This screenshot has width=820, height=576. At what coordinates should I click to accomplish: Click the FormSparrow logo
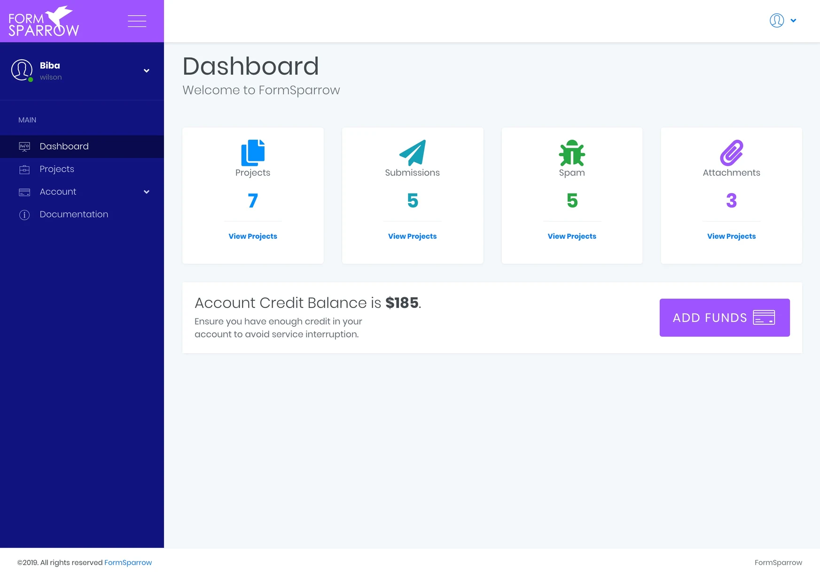(44, 21)
